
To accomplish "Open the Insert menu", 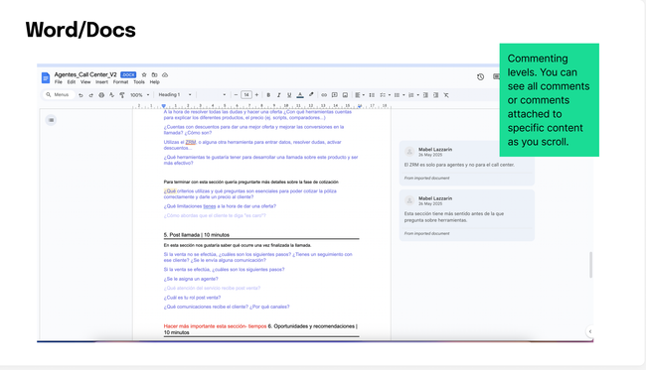I will 101,82.
